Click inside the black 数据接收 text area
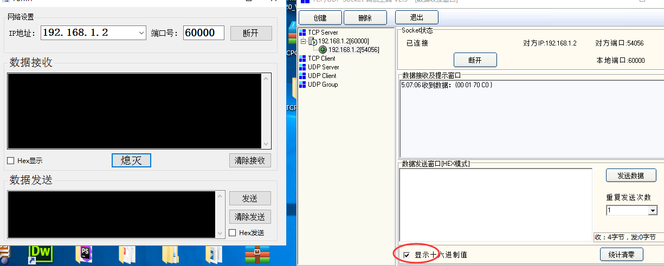The image size is (664, 266). [134, 111]
